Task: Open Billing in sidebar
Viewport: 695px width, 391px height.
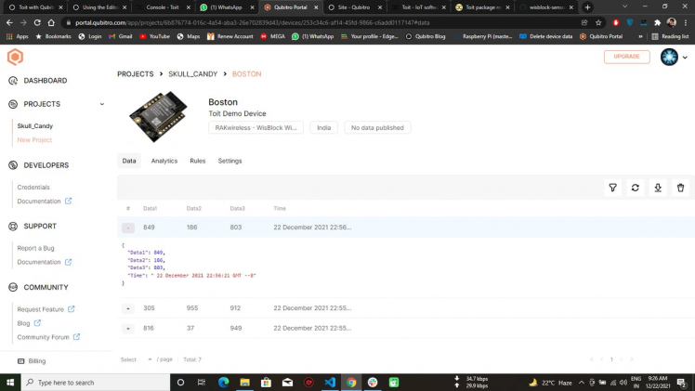Action: [x=32, y=361]
